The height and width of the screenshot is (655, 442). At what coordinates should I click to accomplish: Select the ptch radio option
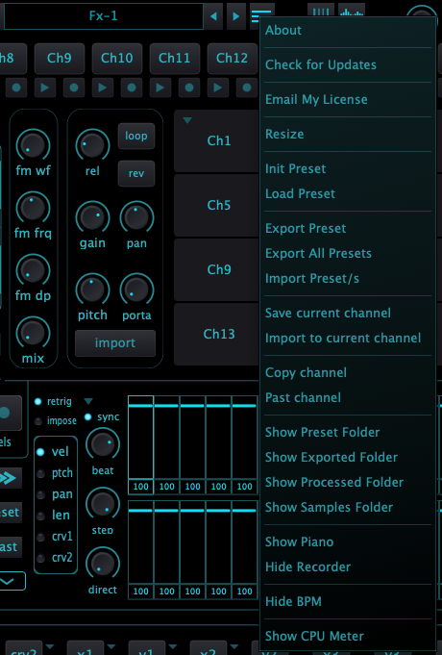40,473
